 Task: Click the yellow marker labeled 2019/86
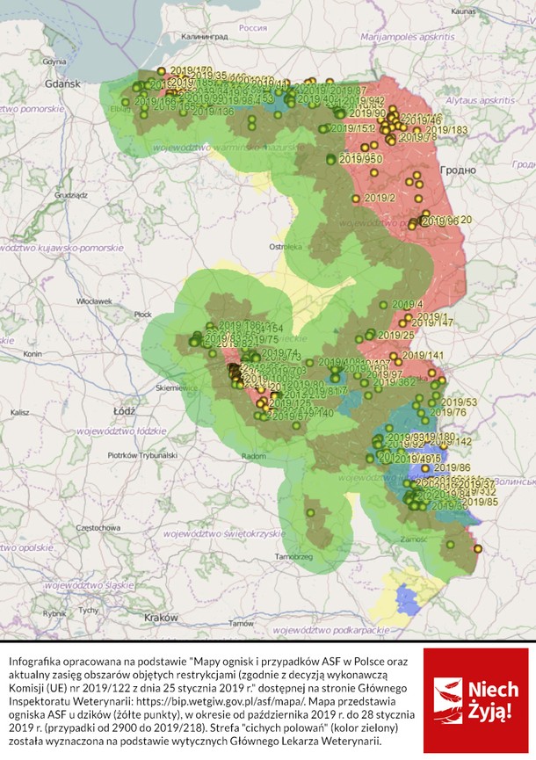pyautogui.click(x=425, y=468)
